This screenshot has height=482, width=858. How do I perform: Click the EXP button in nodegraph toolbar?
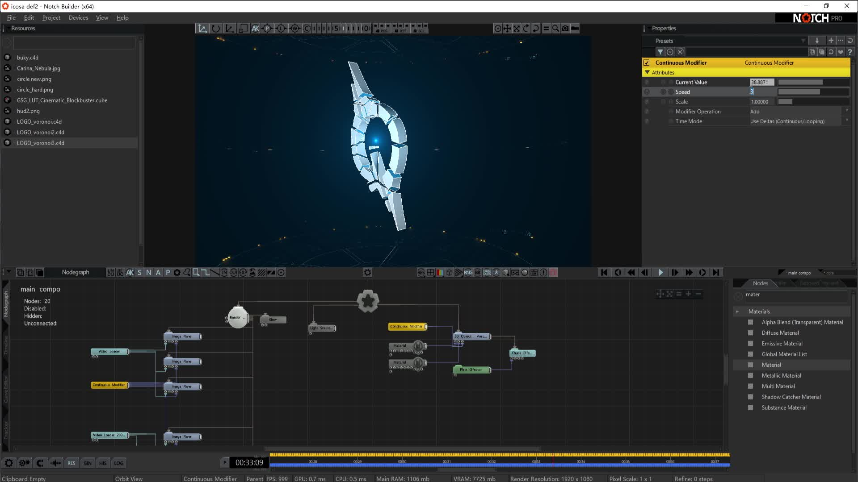click(243, 273)
